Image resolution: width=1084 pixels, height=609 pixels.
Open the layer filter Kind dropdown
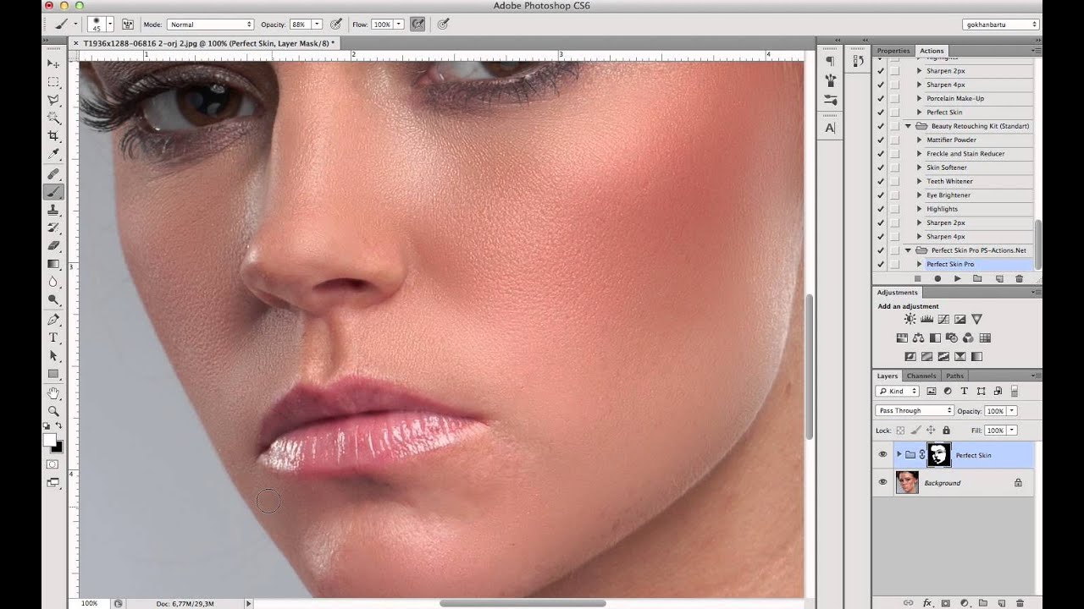point(898,391)
